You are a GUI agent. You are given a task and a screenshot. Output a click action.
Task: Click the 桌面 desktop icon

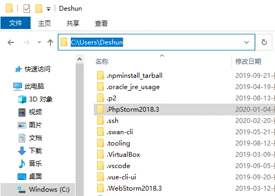click(22, 177)
